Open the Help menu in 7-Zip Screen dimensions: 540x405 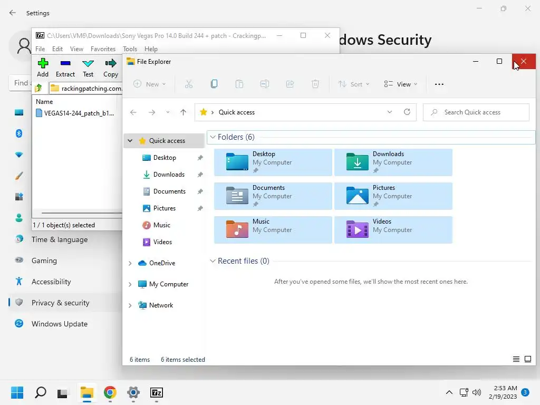[151, 49]
